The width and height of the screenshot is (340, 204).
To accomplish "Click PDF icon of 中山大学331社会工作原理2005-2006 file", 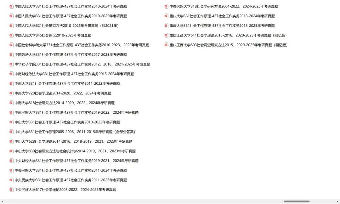I will pyautogui.click(x=11, y=132).
